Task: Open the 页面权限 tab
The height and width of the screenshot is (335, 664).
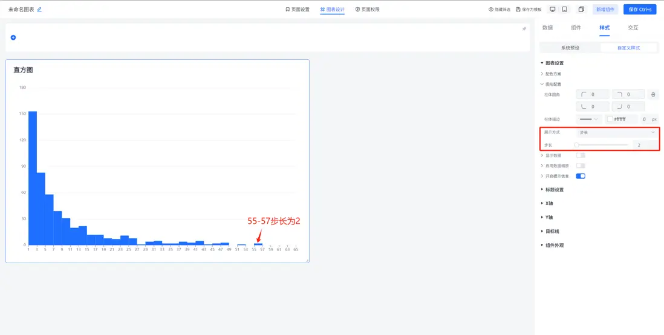Action: (367, 10)
